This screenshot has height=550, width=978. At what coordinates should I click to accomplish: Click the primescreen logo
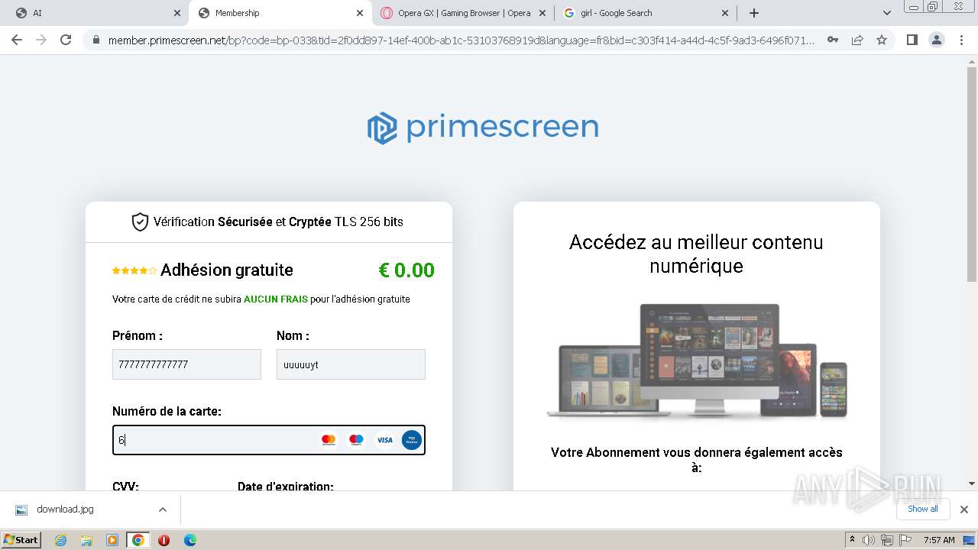click(483, 128)
